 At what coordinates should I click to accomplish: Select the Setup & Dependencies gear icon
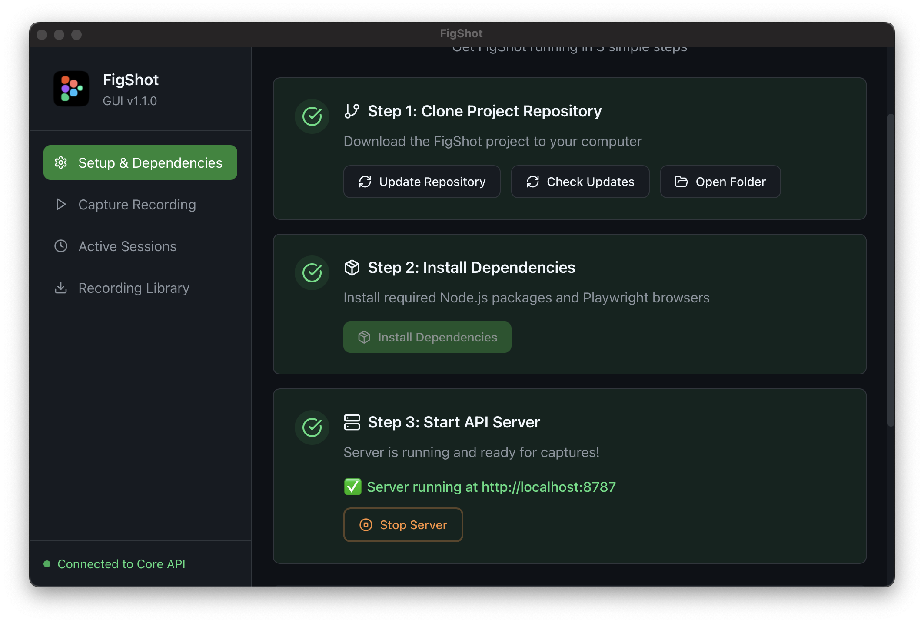61,162
